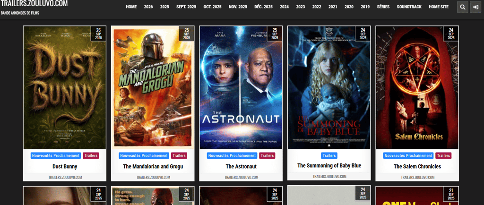Click Nouveautés Prochainement tag under The Astronaut
This screenshot has width=484, height=205.
232,156
